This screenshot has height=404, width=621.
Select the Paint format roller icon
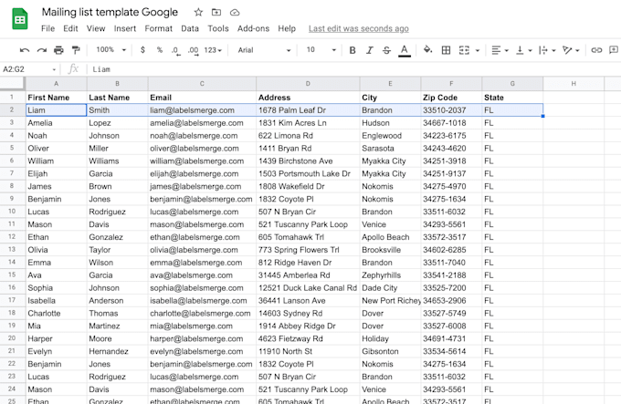[76, 50]
